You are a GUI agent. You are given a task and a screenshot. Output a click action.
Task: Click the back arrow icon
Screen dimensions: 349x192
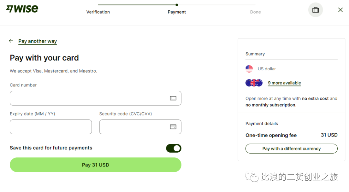[x=11, y=41]
